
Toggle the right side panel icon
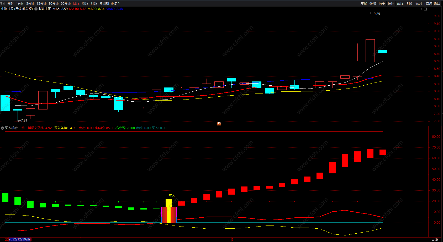426,9
